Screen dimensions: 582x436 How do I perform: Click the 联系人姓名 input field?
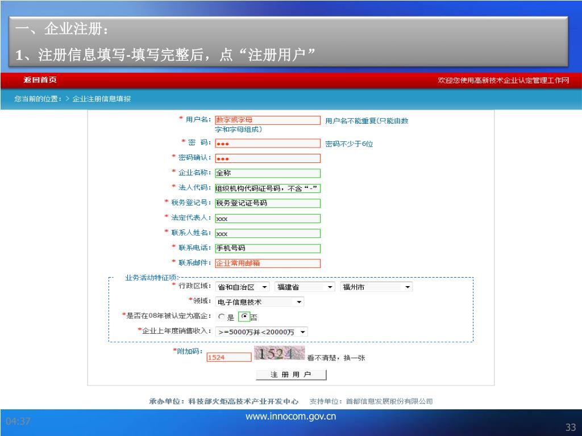[267, 233]
